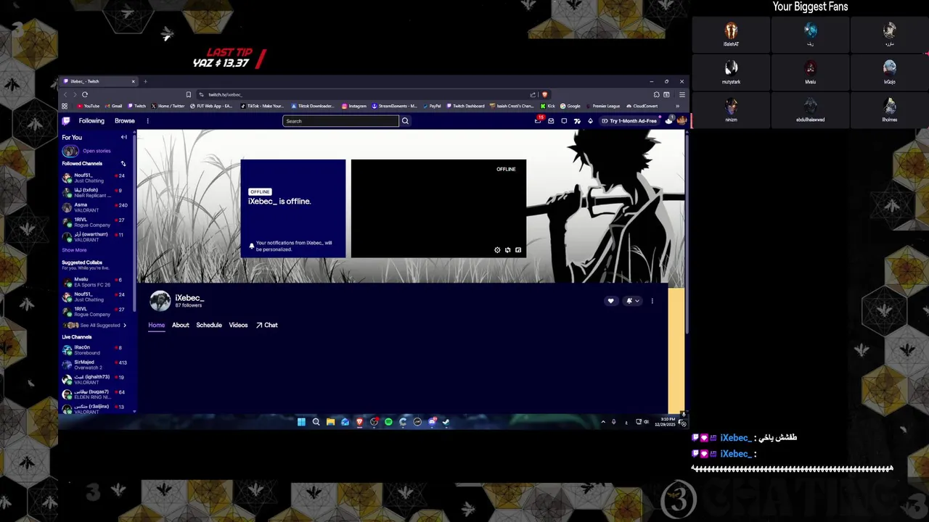Go to the Browse page
The image size is (929, 522).
(125, 121)
